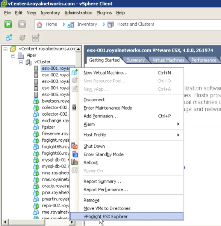Choose vFoglight ESX Explorer menu entry
Image resolution: width=221 pixels, height=226 pixels.
(127, 216)
